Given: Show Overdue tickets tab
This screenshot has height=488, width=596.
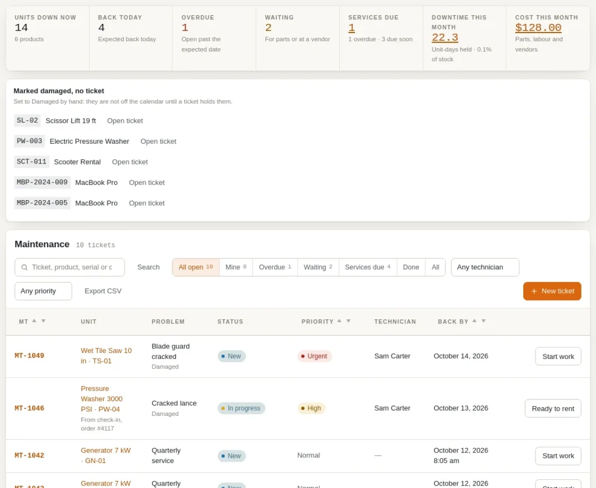Looking at the screenshot, I should point(275,268).
